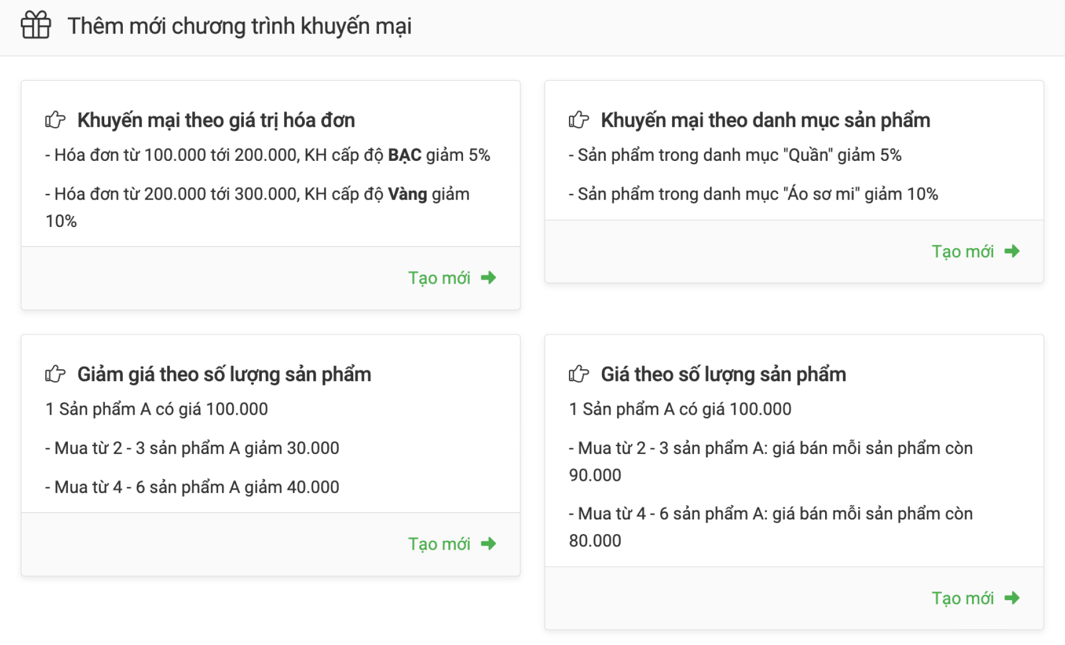The height and width of the screenshot is (645, 1065).
Task: Click the thumbs-up icon beside 'Giá theo số lượng sản phẩm'
Action: point(580,373)
